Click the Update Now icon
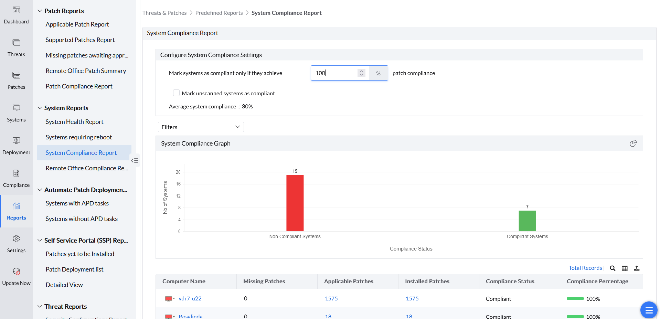Viewport: 660px width, 319px height. coord(16,272)
